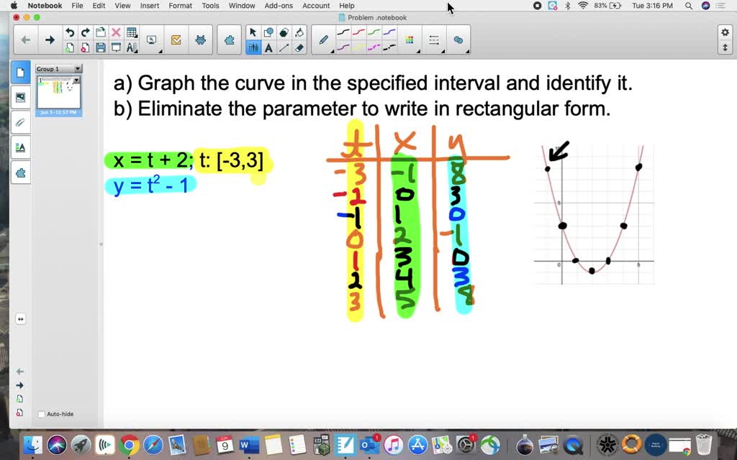
Task: Select the Shapes tool in the toolbar
Action: click(268, 32)
